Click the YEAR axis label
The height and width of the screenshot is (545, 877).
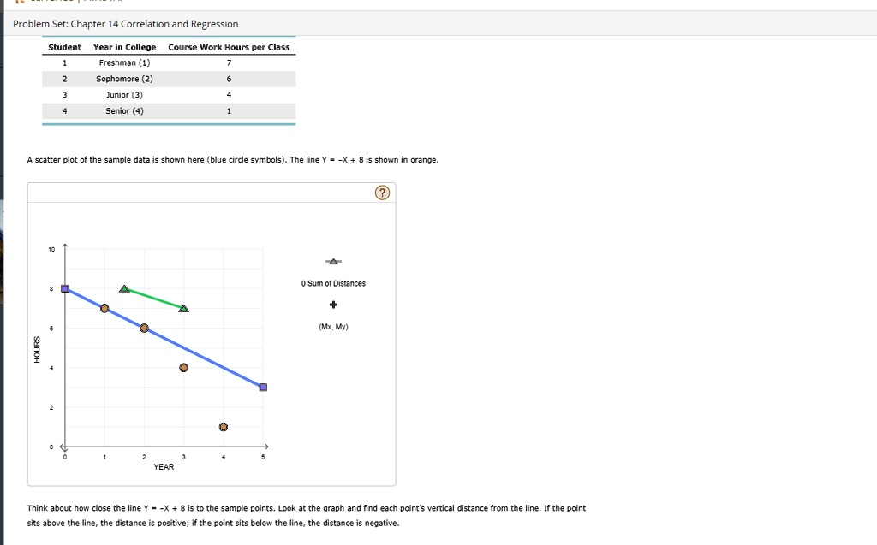pyautogui.click(x=164, y=466)
